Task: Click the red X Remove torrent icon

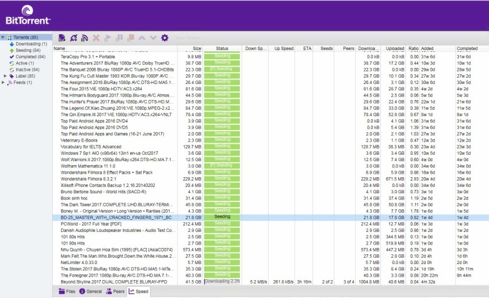Action: (96, 38)
